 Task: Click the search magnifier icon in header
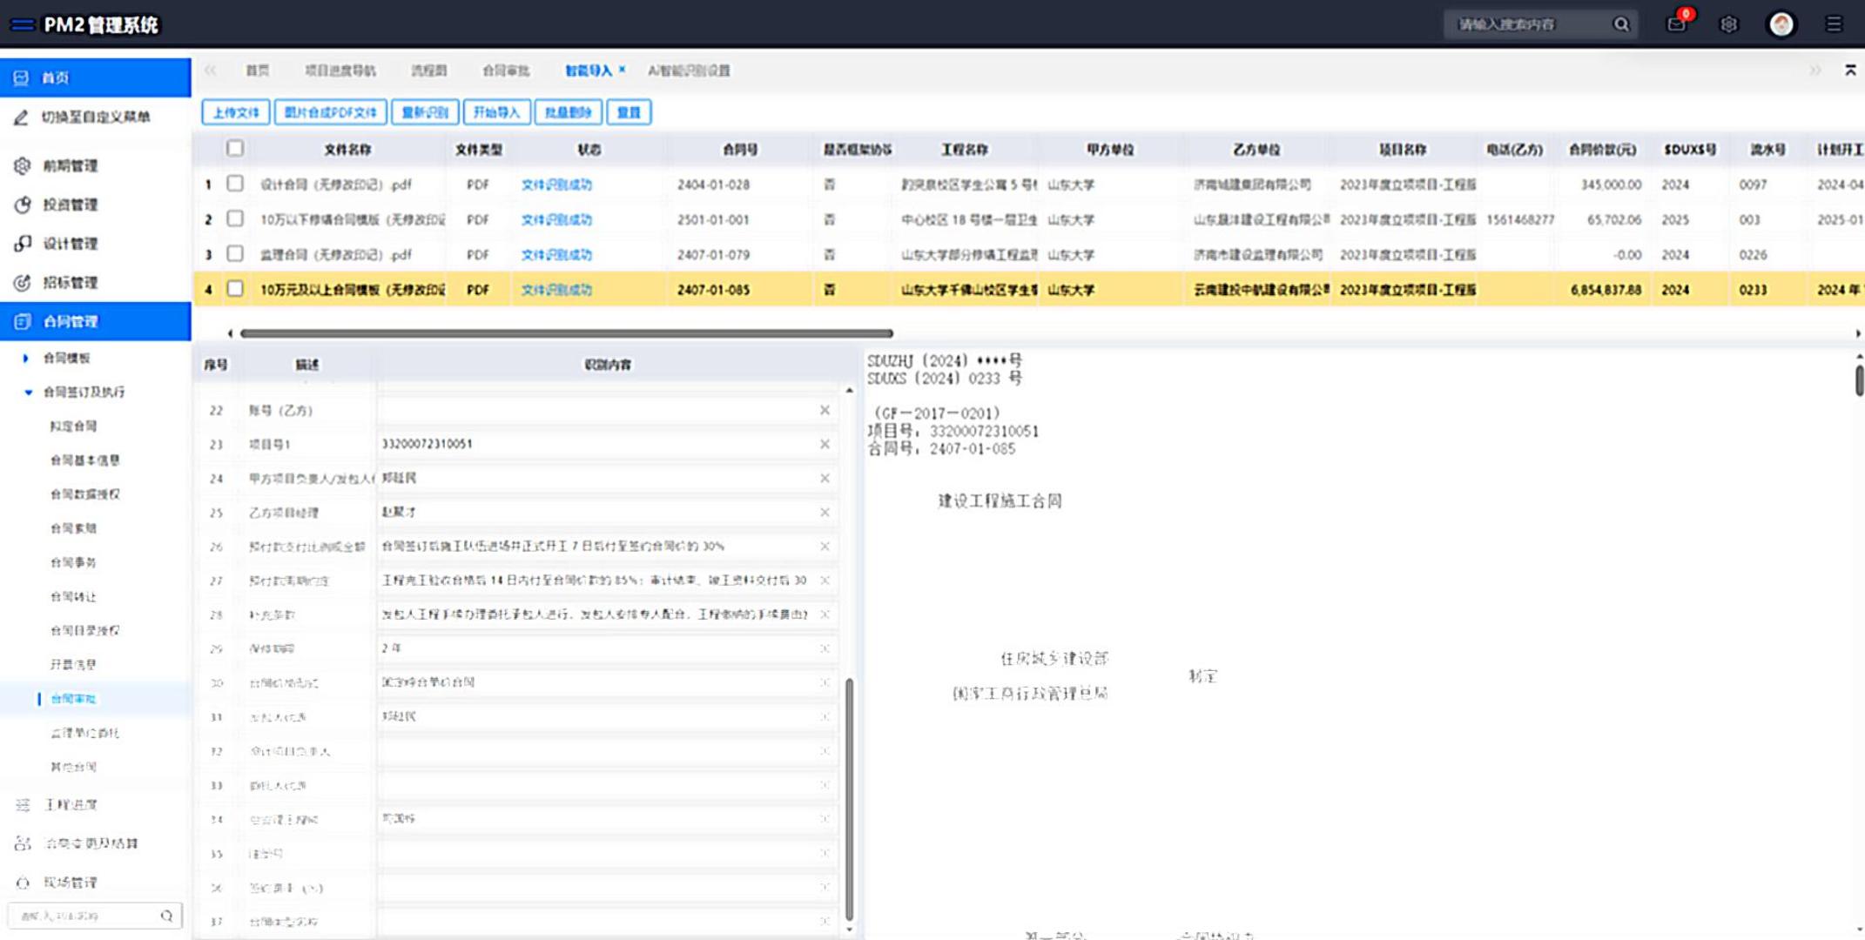(x=1620, y=24)
